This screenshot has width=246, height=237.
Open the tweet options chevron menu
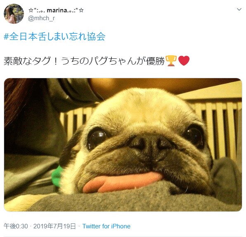(239, 9)
